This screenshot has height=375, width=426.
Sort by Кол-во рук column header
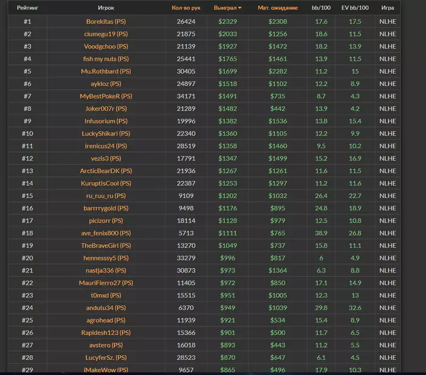click(186, 8)
